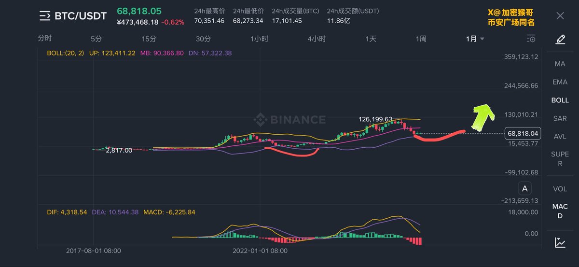The height and width of the screenshot is (267, 579).
Task: Click the 0.00 MACD axis label
Action: pos(531,234)
